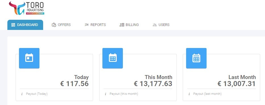Click the Users people icon

tap(155, 25)
